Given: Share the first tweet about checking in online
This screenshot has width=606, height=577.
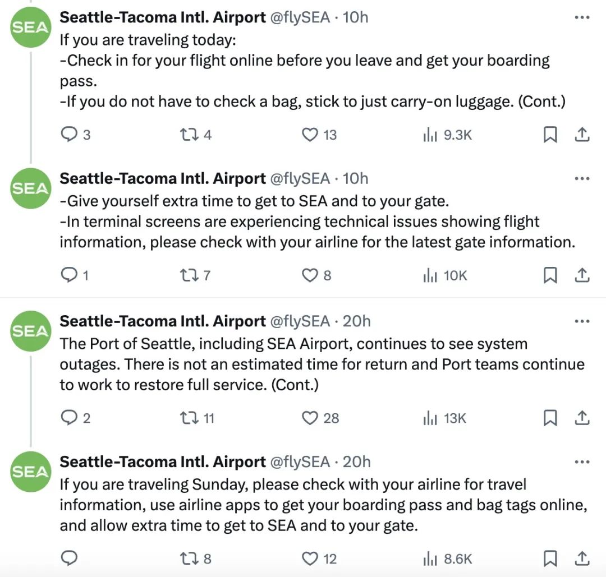Looking at the screenshot, I should tap(582, 135).
